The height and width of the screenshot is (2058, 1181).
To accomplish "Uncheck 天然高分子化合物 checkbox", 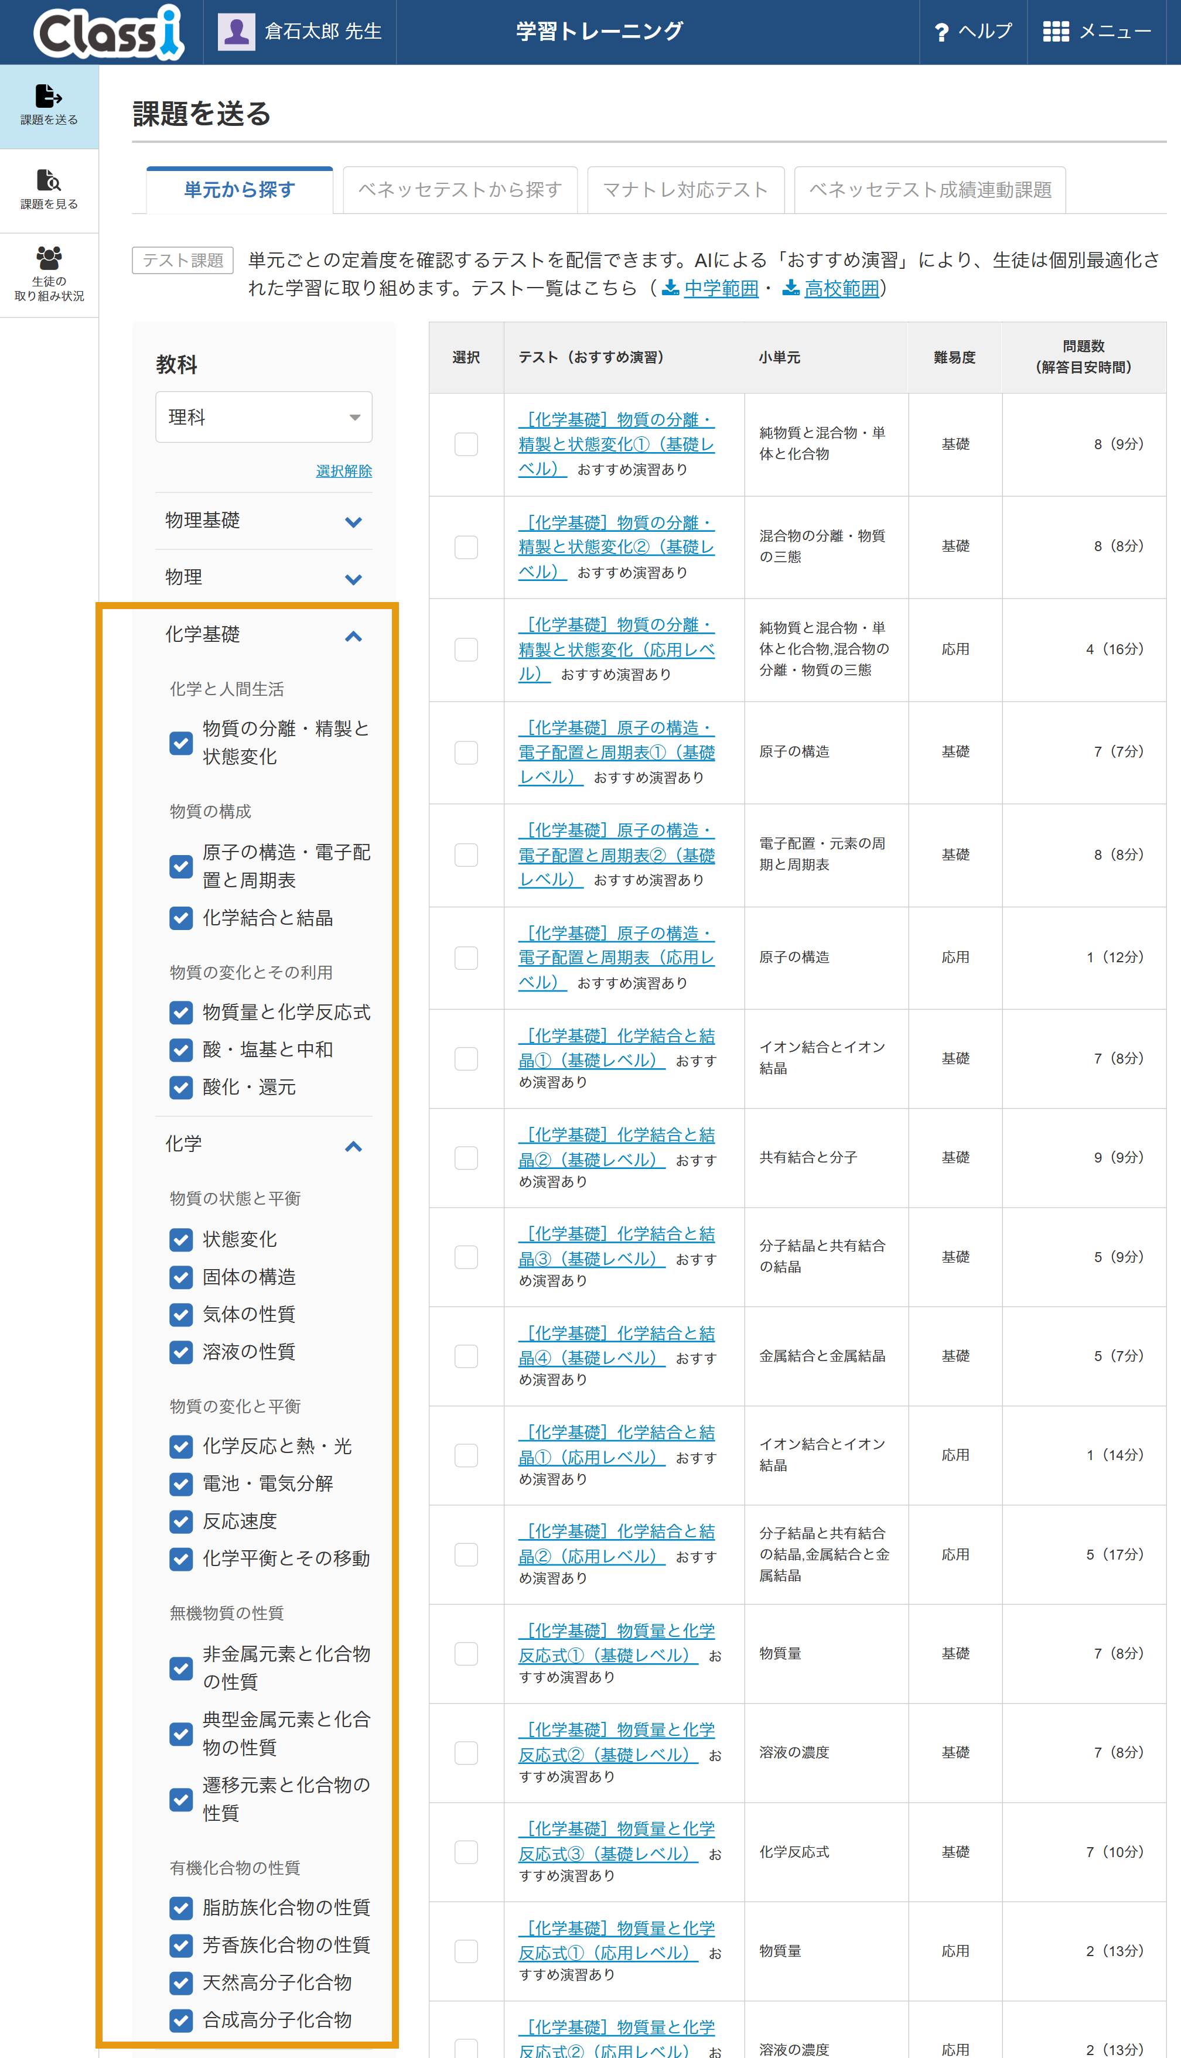I will pos(181,1982).
